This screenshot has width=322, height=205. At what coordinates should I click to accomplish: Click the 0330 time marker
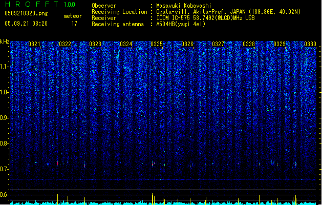click(x=310, y=44)
